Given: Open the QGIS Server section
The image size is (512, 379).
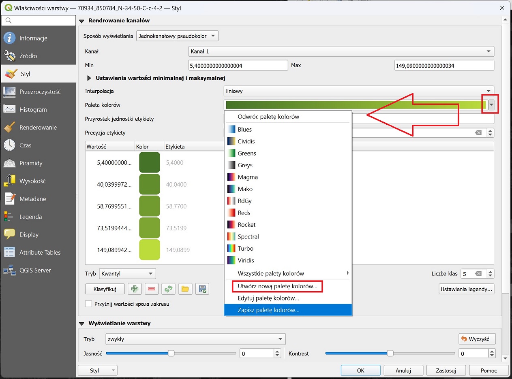Looking at the screenshot, I should pos(38,270).
